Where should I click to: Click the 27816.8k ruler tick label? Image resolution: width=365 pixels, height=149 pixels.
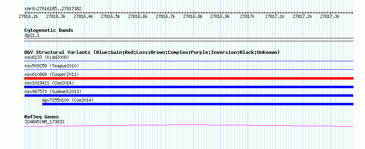point(193,16)
